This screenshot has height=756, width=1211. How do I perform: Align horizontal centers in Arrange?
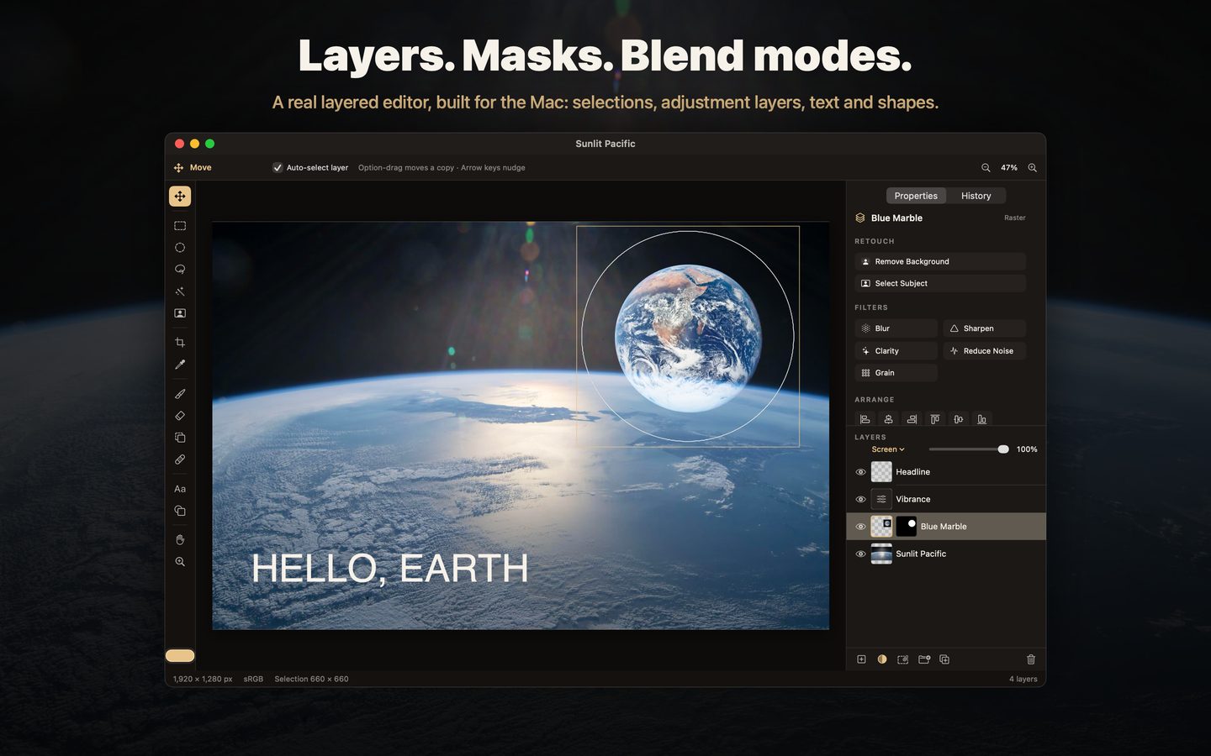coord(888,419)
